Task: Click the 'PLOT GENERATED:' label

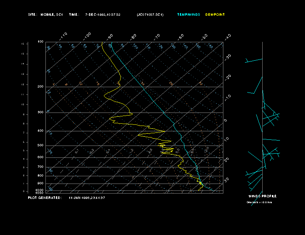Action: (45, 198)
